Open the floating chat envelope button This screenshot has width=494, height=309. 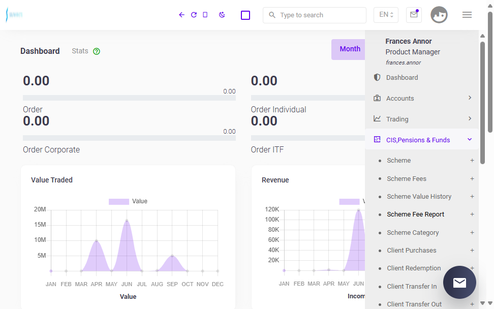point(459,282)
